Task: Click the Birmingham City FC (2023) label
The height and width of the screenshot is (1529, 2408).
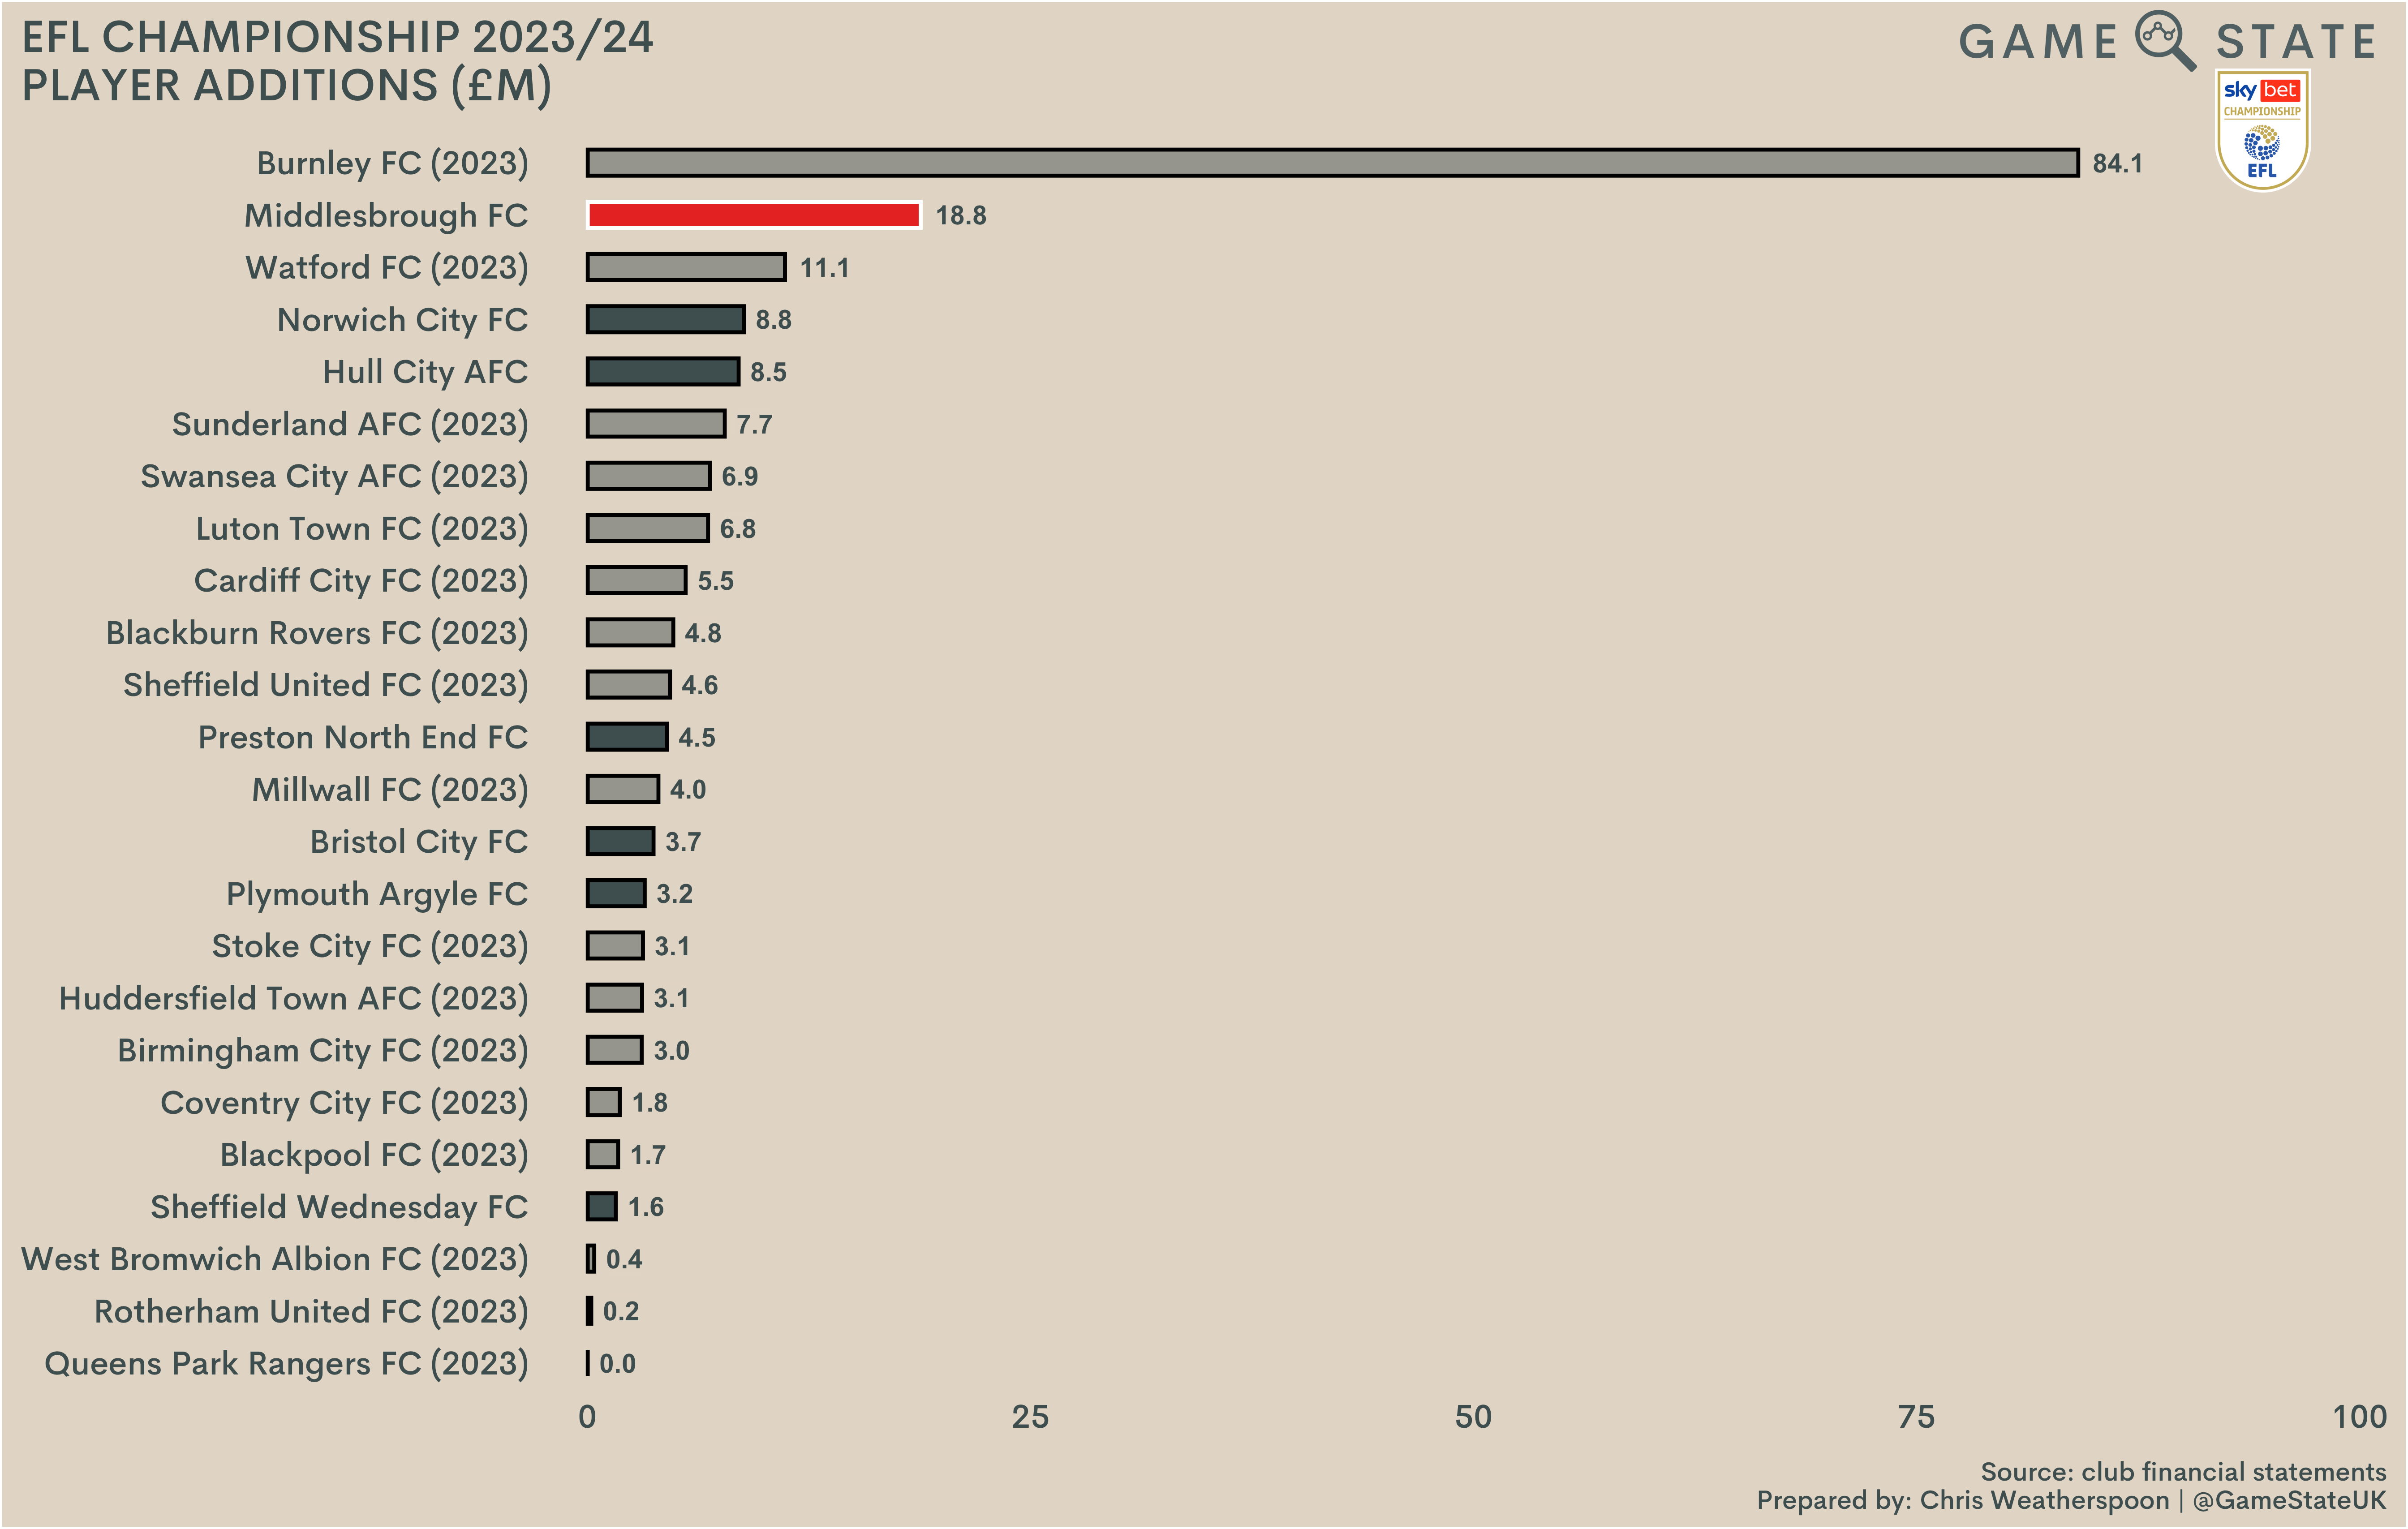Action: (x=323, y=1051)
